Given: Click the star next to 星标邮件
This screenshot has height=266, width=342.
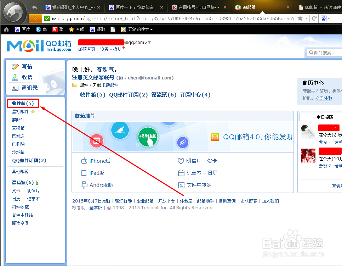Looking at the screenshot, I should coord(33,112).
